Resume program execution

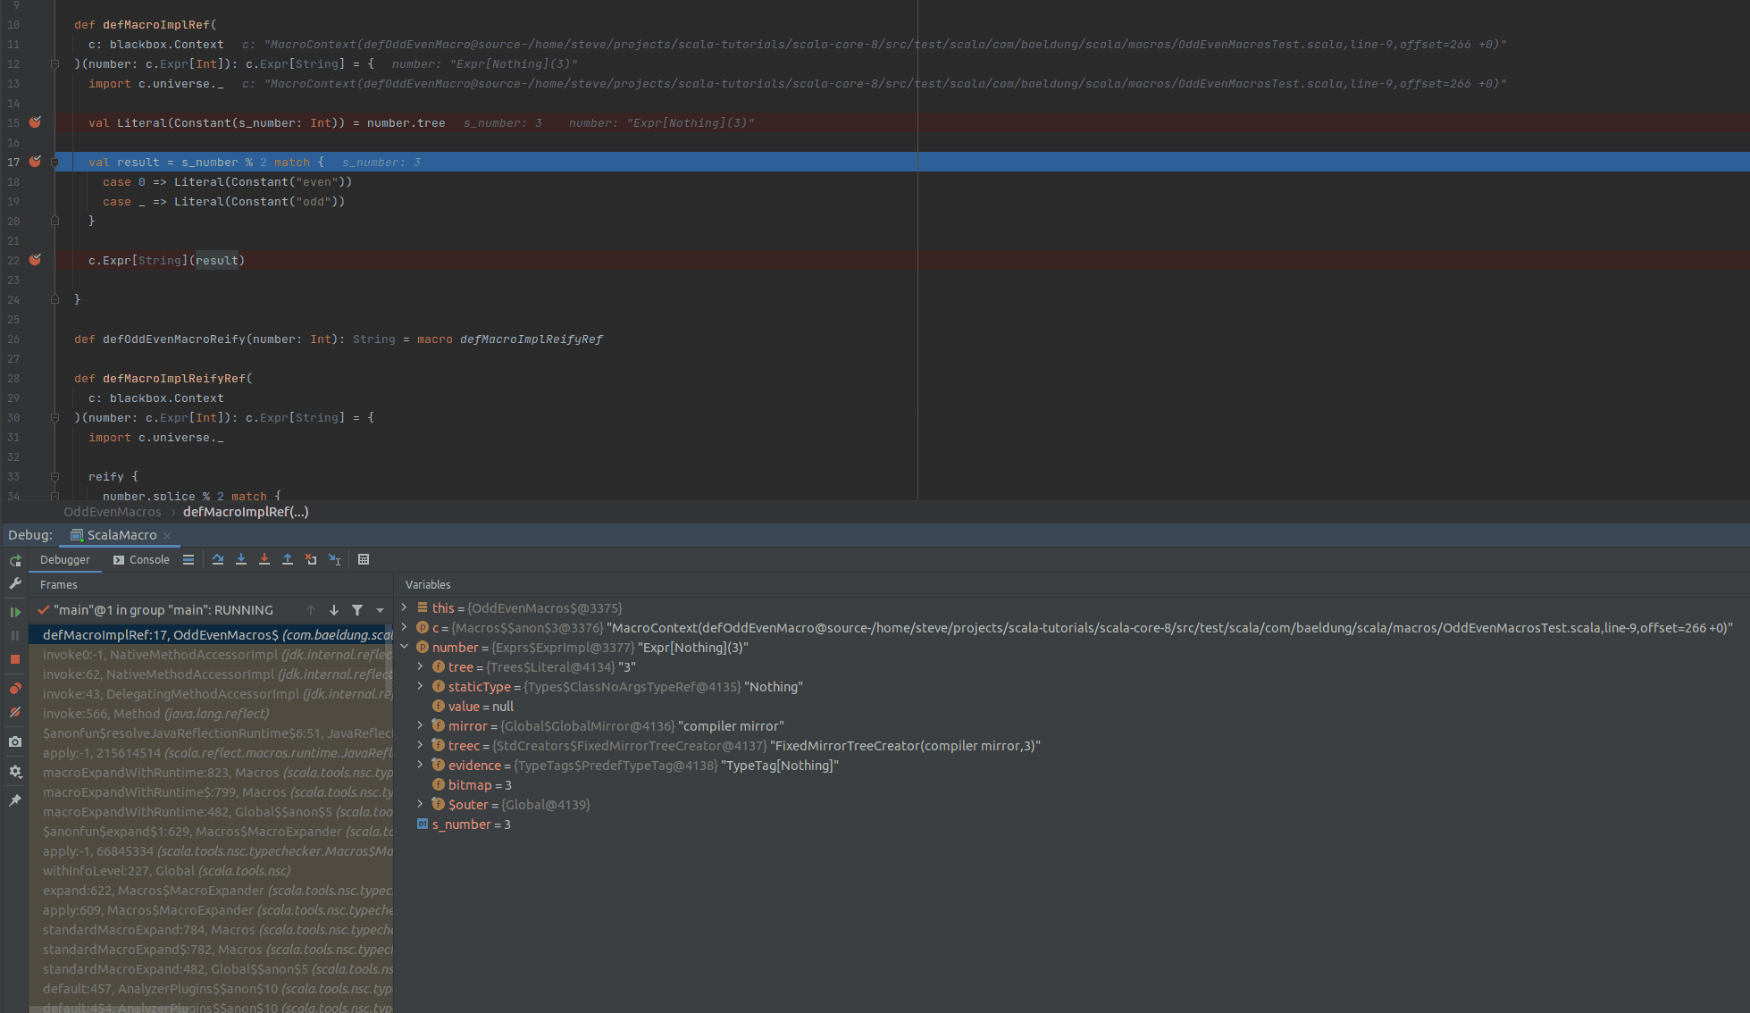click(x=15, y=612)
